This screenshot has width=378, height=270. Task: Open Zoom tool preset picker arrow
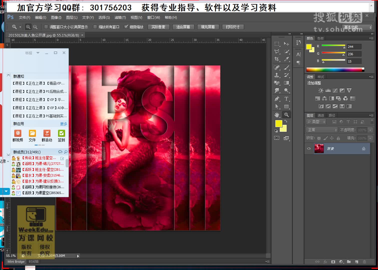[20, 27]
